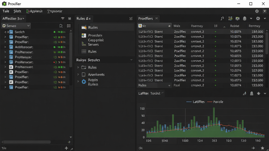Sort by the Feornay column header

tap(197, 26)
